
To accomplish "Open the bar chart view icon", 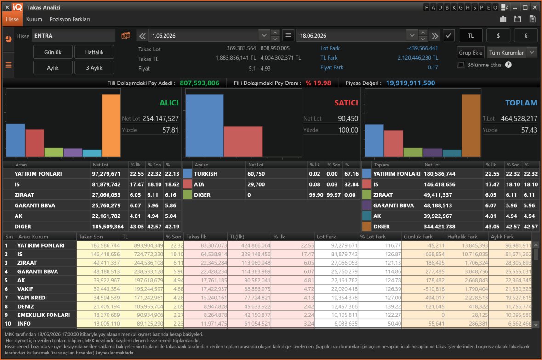I will click(503, 19).
